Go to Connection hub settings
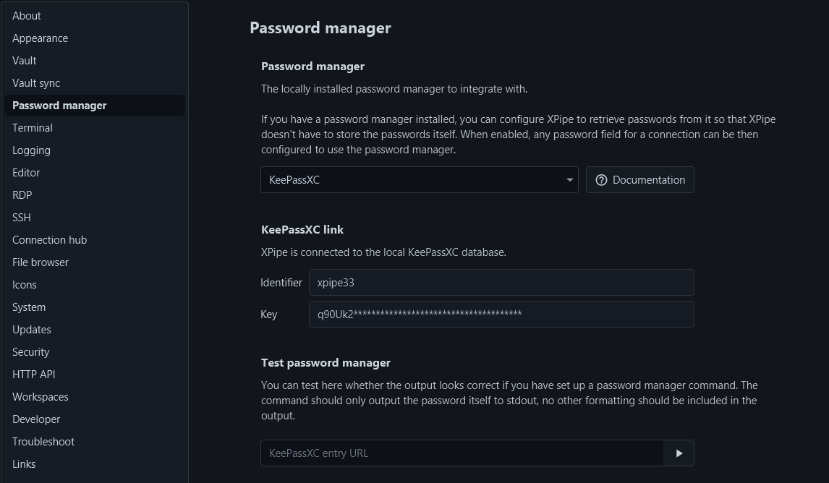 tap(94, 240)
